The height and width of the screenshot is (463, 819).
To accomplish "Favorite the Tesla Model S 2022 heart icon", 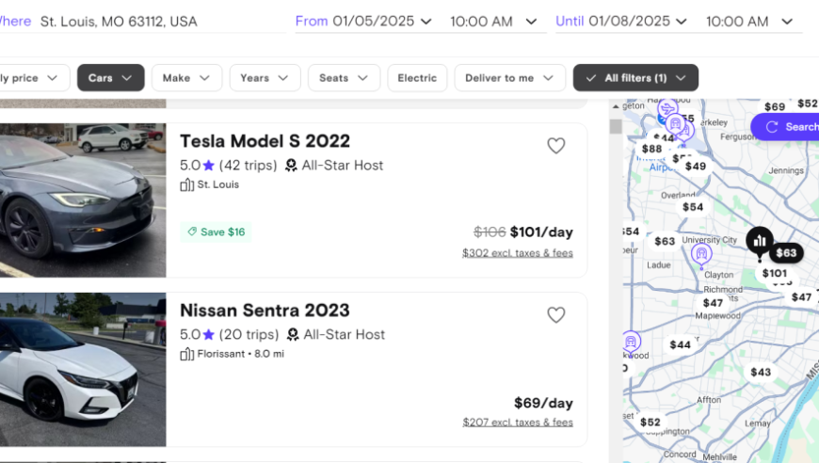I will tap(555, 146).
